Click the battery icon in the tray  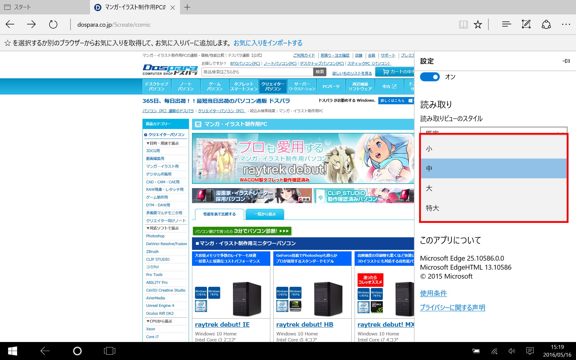pos(476,351)
